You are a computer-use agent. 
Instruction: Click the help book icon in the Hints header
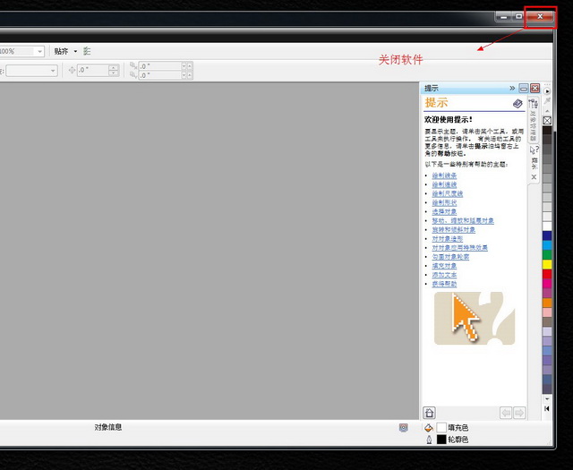(x=517, y=104)
